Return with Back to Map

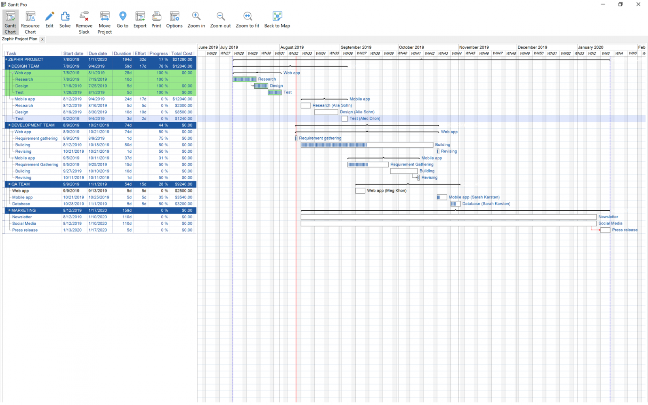[x=277, y=20]
